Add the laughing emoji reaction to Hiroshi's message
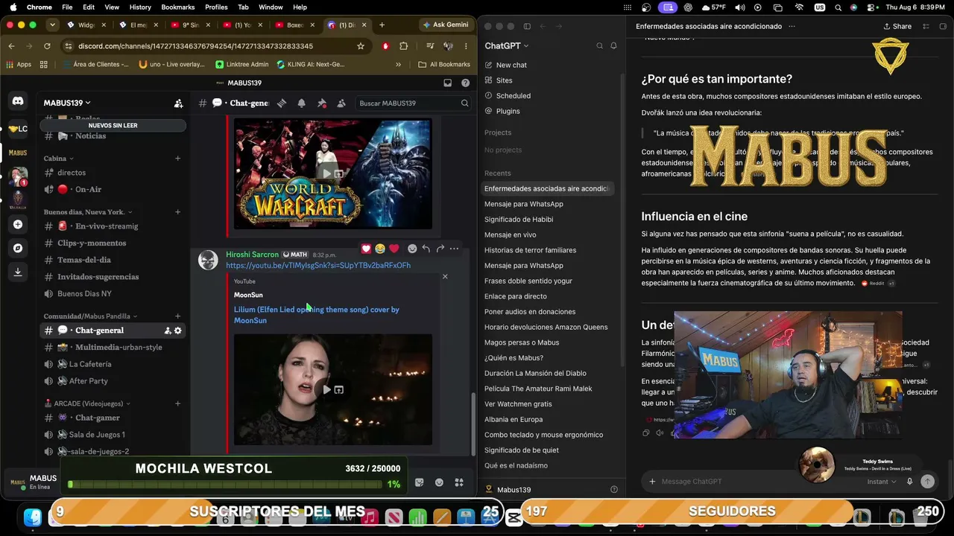This screenshot has height=536, width=954. click(380, 249)
